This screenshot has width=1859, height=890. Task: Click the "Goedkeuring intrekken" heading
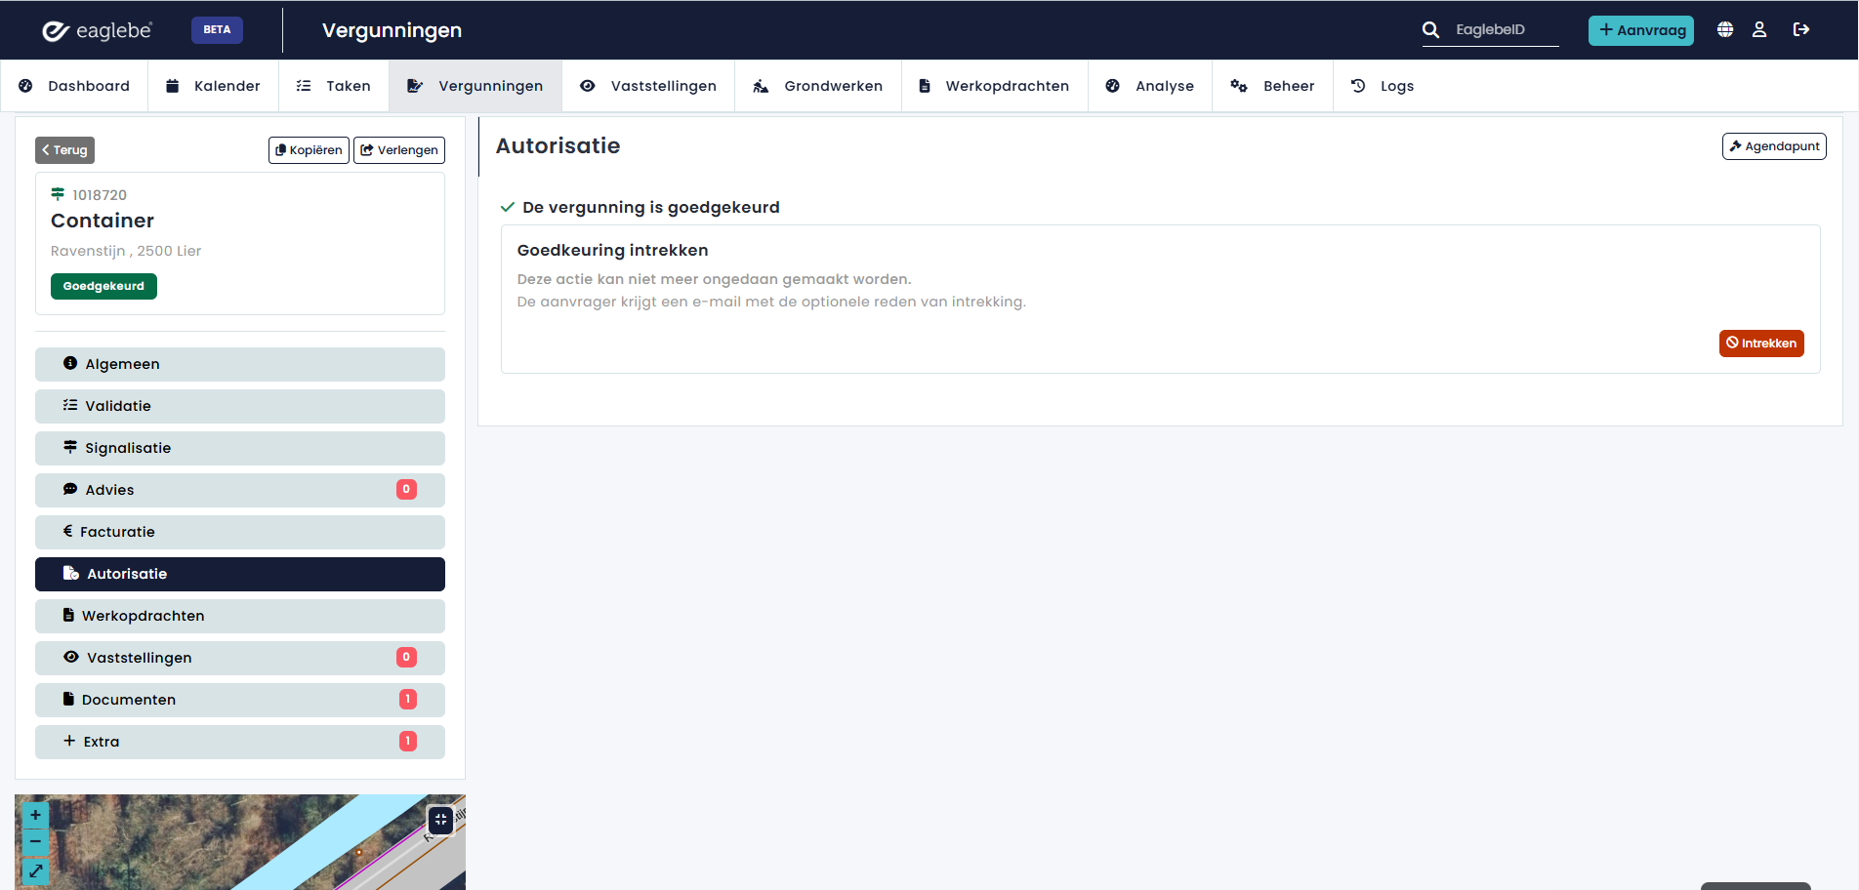tap(613, 251)
